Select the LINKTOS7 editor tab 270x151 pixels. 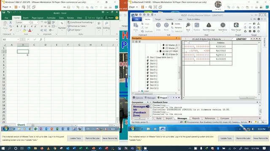point(241,39)
